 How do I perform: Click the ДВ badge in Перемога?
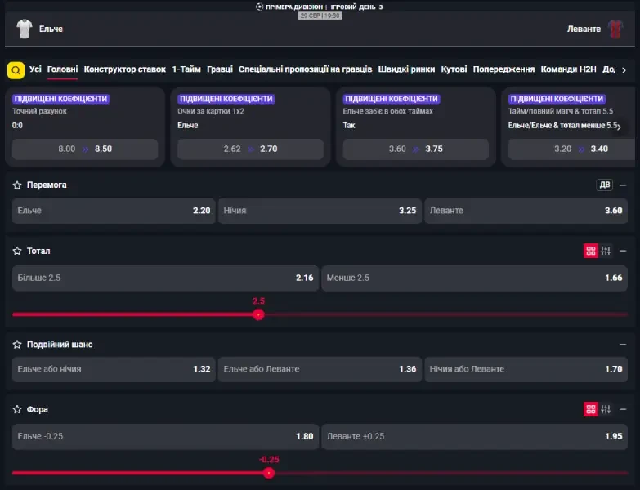coord(604,185)
